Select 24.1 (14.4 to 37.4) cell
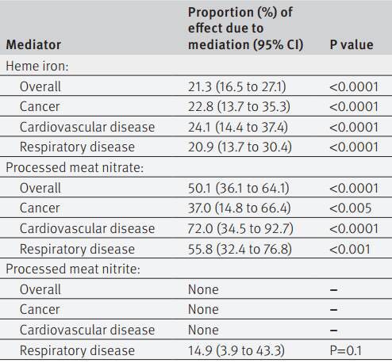Screen dimensions: 392x363 point(238,127)
